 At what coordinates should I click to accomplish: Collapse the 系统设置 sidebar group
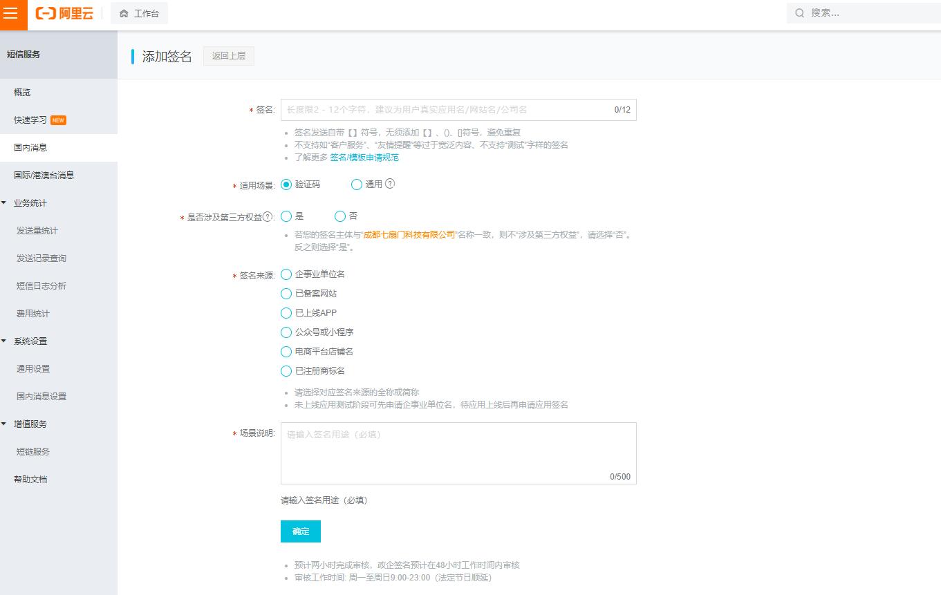point(4,341)
